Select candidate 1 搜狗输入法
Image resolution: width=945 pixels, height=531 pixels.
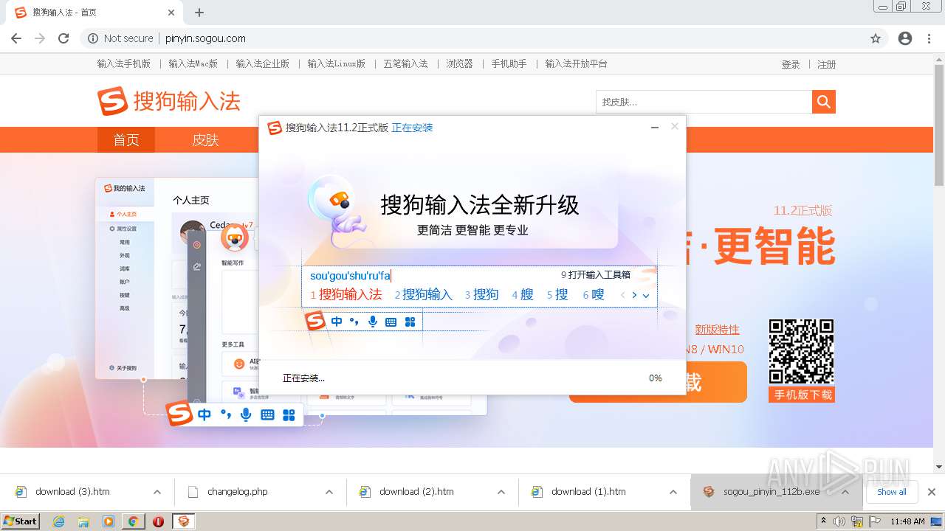click(x=346, y=294)
